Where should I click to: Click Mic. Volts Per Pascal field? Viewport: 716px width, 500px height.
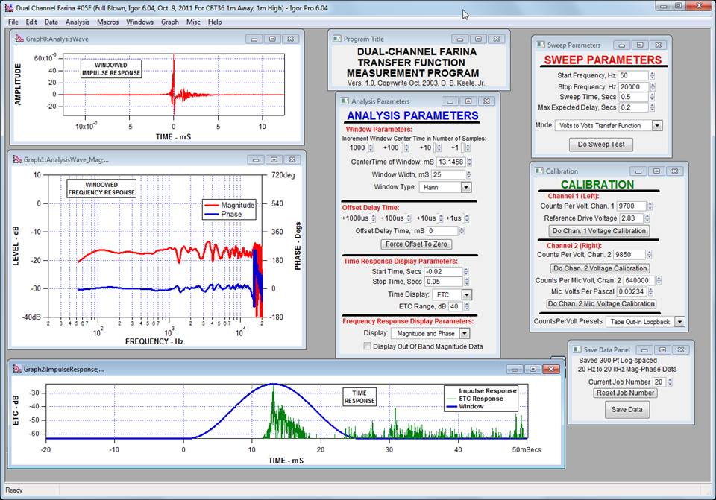click(x=632, y=291)
